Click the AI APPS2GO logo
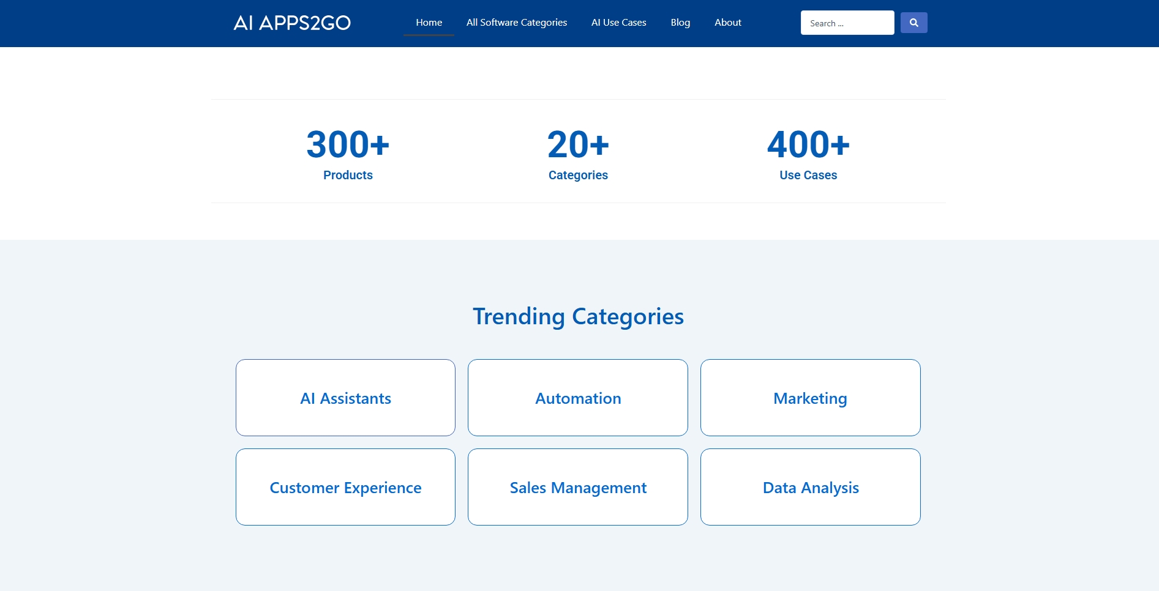This screenshot has height=591, width=1159. (x=292, y=23)
